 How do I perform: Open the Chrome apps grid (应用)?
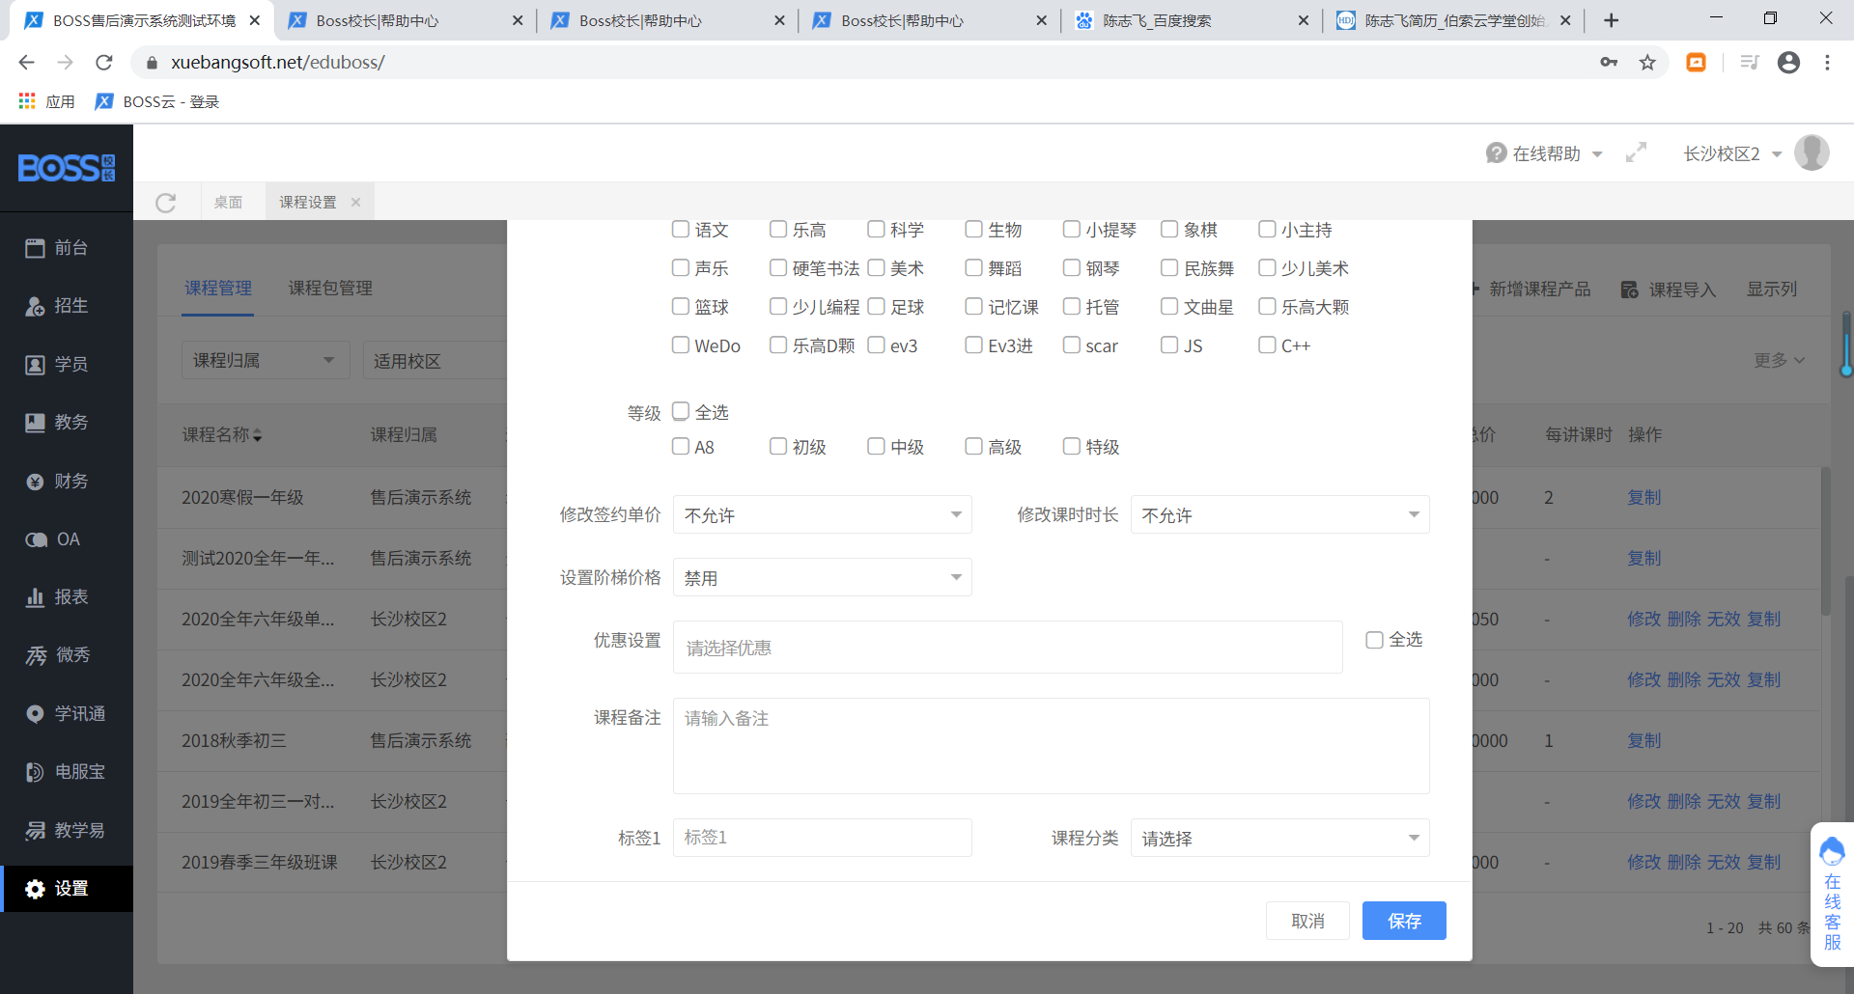(27, 101)
